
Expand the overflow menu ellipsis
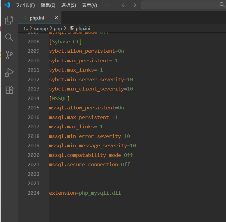pos(107,5)
